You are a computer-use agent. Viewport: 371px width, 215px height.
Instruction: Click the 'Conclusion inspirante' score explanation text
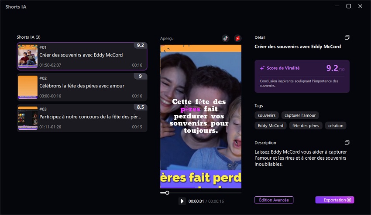pos(299,83)
